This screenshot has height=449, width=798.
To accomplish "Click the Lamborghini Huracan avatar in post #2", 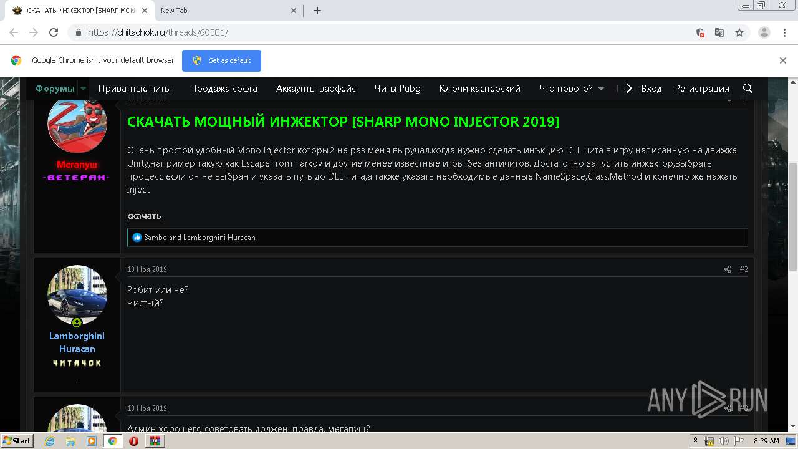I will click(x=77, y=295).
